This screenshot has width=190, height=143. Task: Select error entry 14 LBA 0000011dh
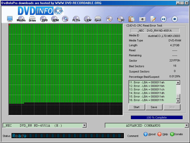[x=147, y=93]
